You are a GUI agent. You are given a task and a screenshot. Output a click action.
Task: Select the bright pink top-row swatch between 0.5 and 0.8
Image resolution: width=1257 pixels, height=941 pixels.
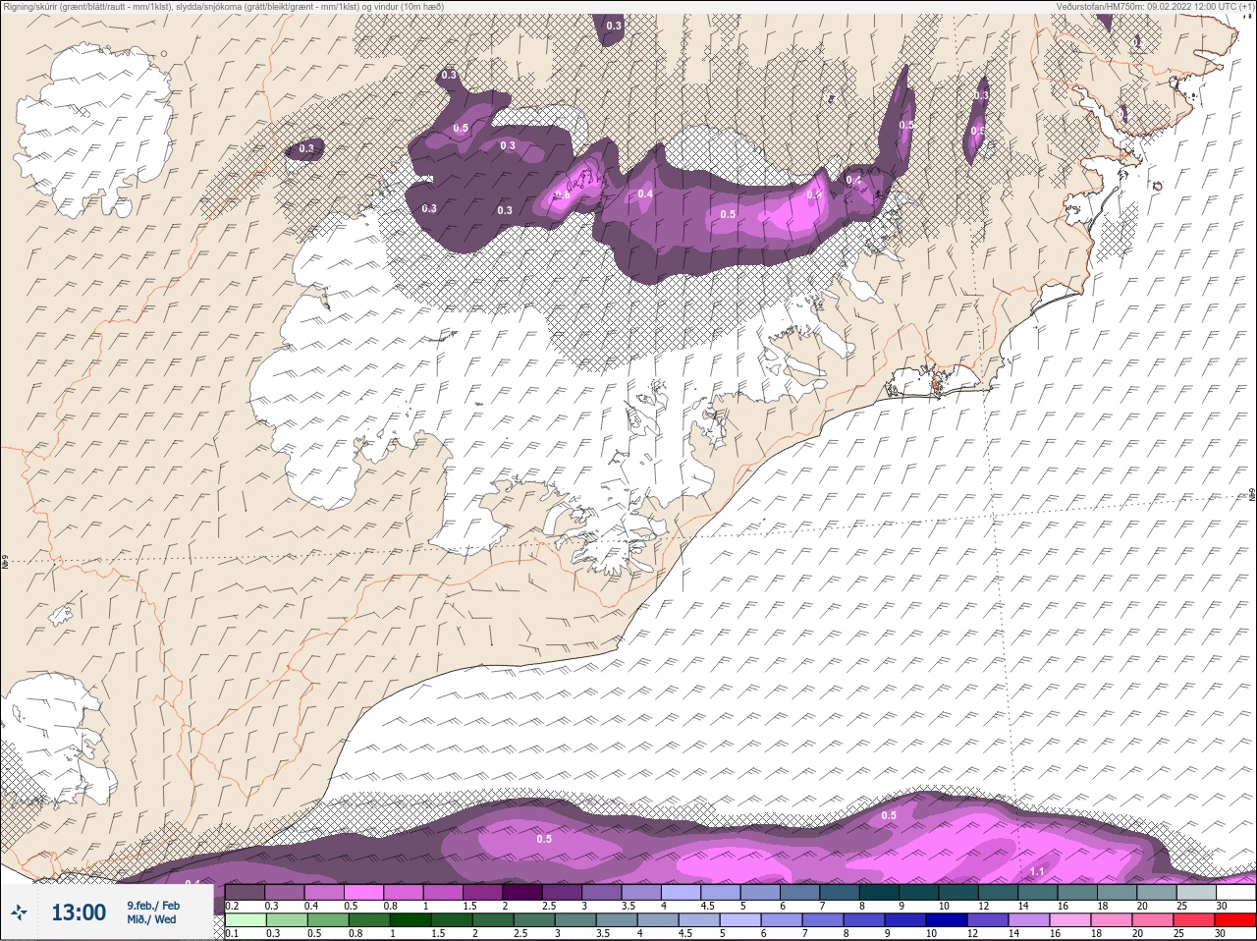[364, 892]
